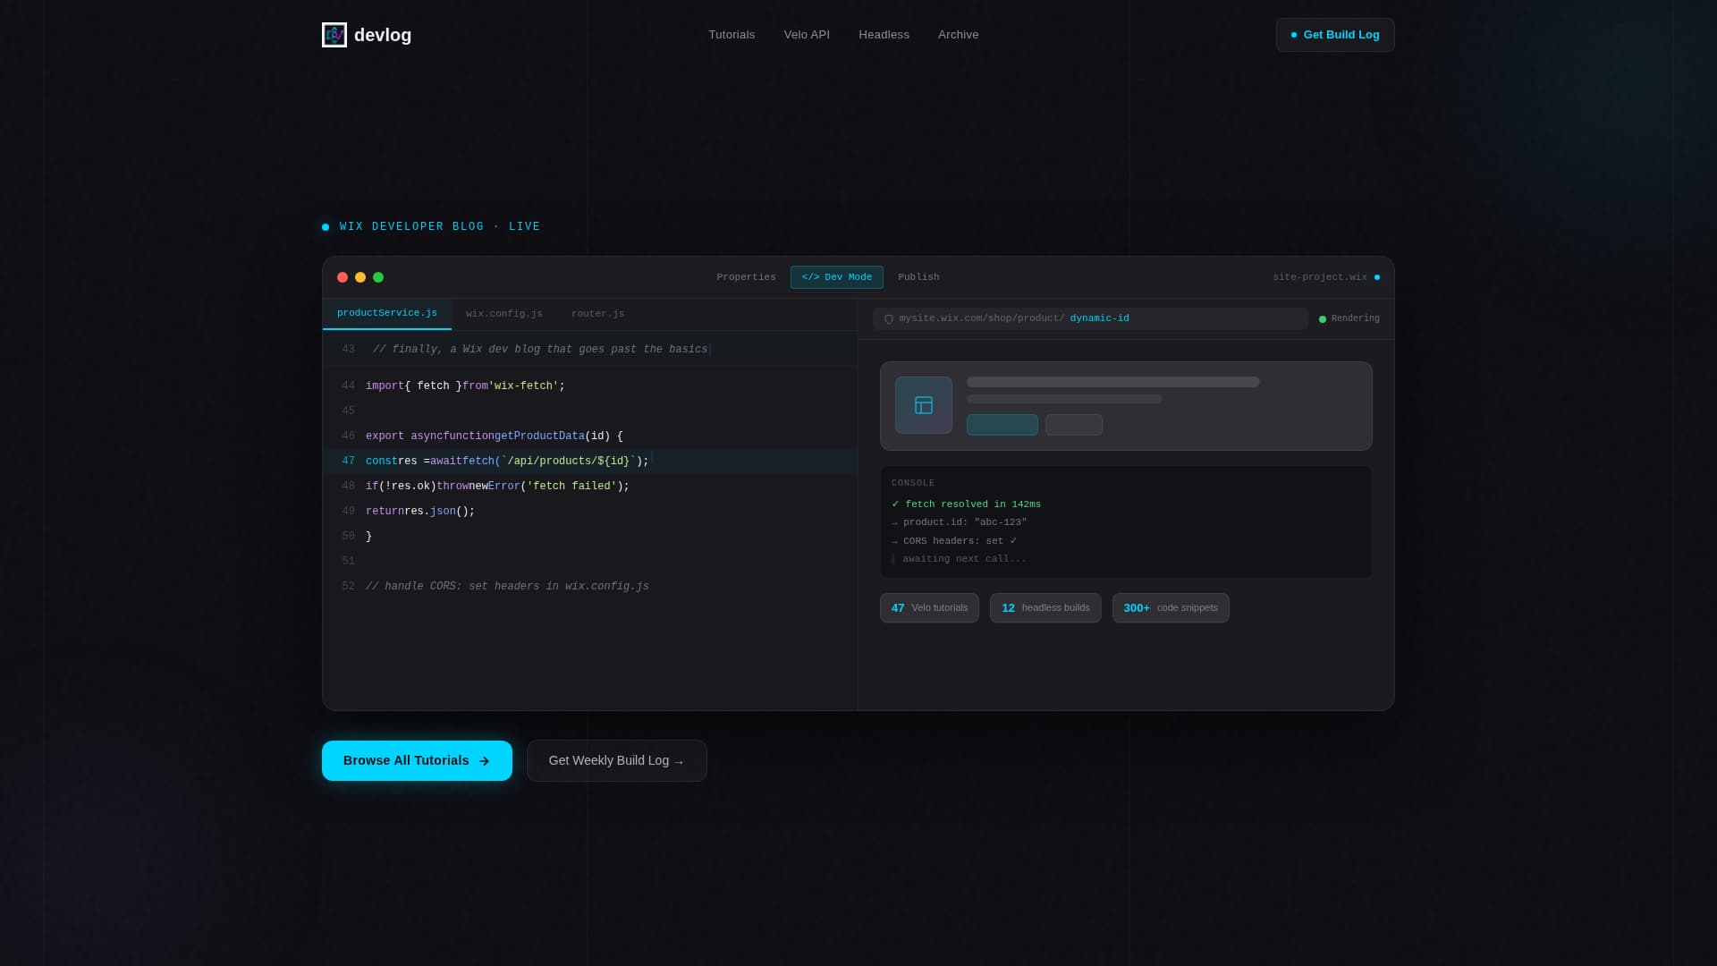Click the CONSOLE heading

coord(913,483)
